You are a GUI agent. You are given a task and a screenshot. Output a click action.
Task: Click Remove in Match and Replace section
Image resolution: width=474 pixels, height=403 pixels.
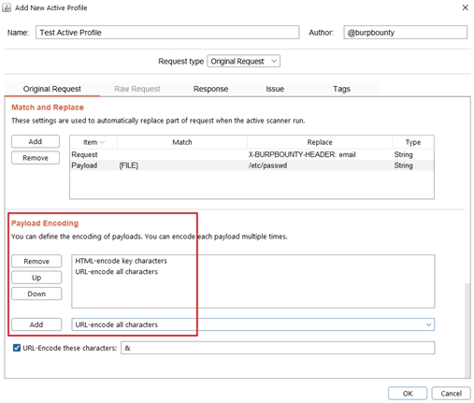(x=36, y=158)
